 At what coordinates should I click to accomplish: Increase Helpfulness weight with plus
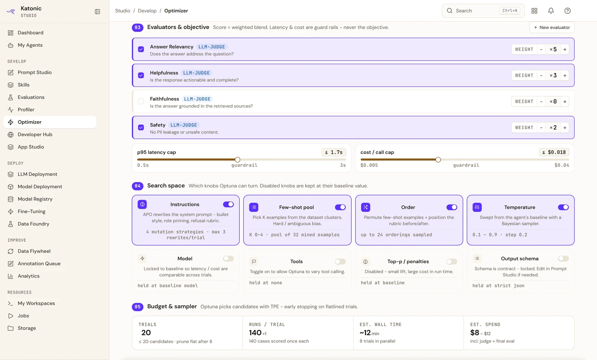[x=565, y=75]
